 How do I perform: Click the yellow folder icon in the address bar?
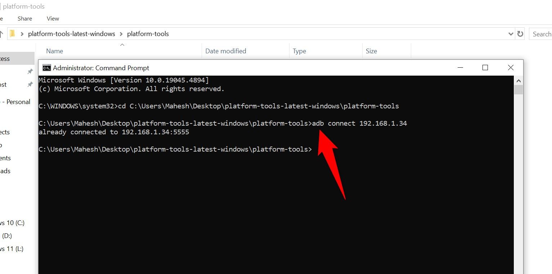[12, 33]
